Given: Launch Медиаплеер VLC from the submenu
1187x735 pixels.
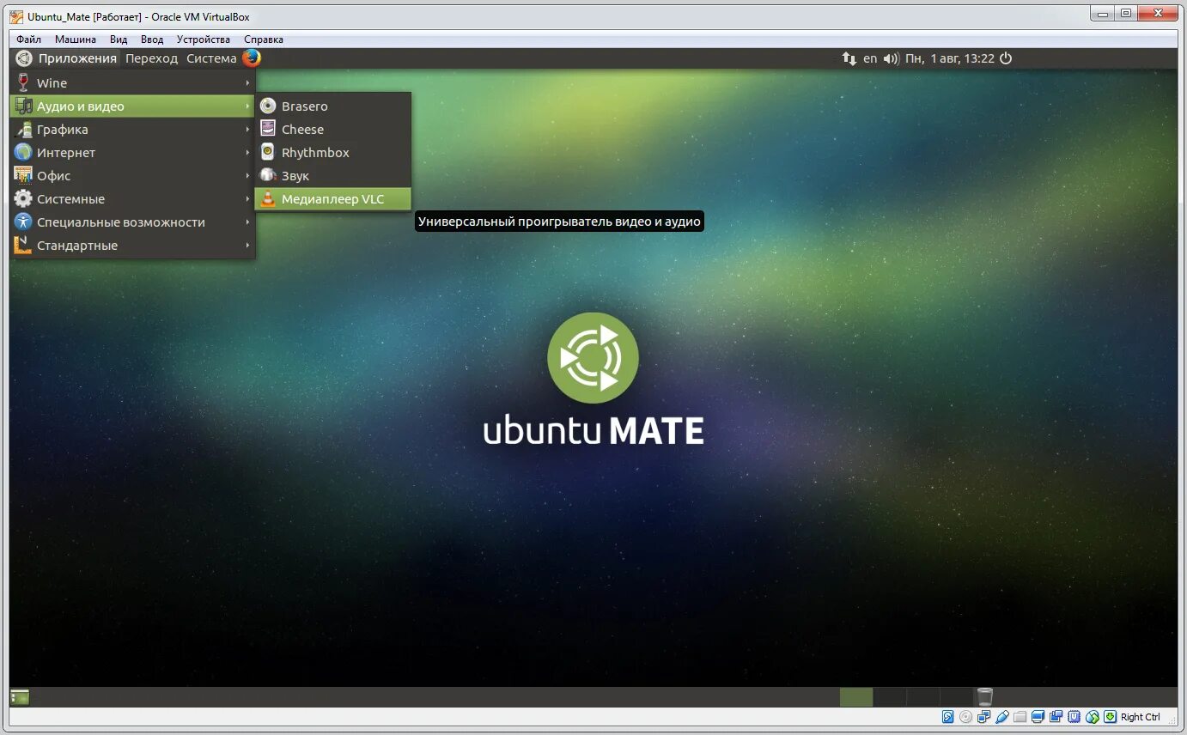Looking at the screenshot, I should [333, 199].
